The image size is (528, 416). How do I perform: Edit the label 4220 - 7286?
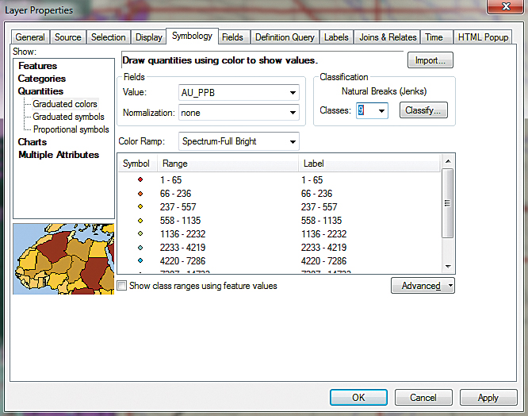pos(324,261)
